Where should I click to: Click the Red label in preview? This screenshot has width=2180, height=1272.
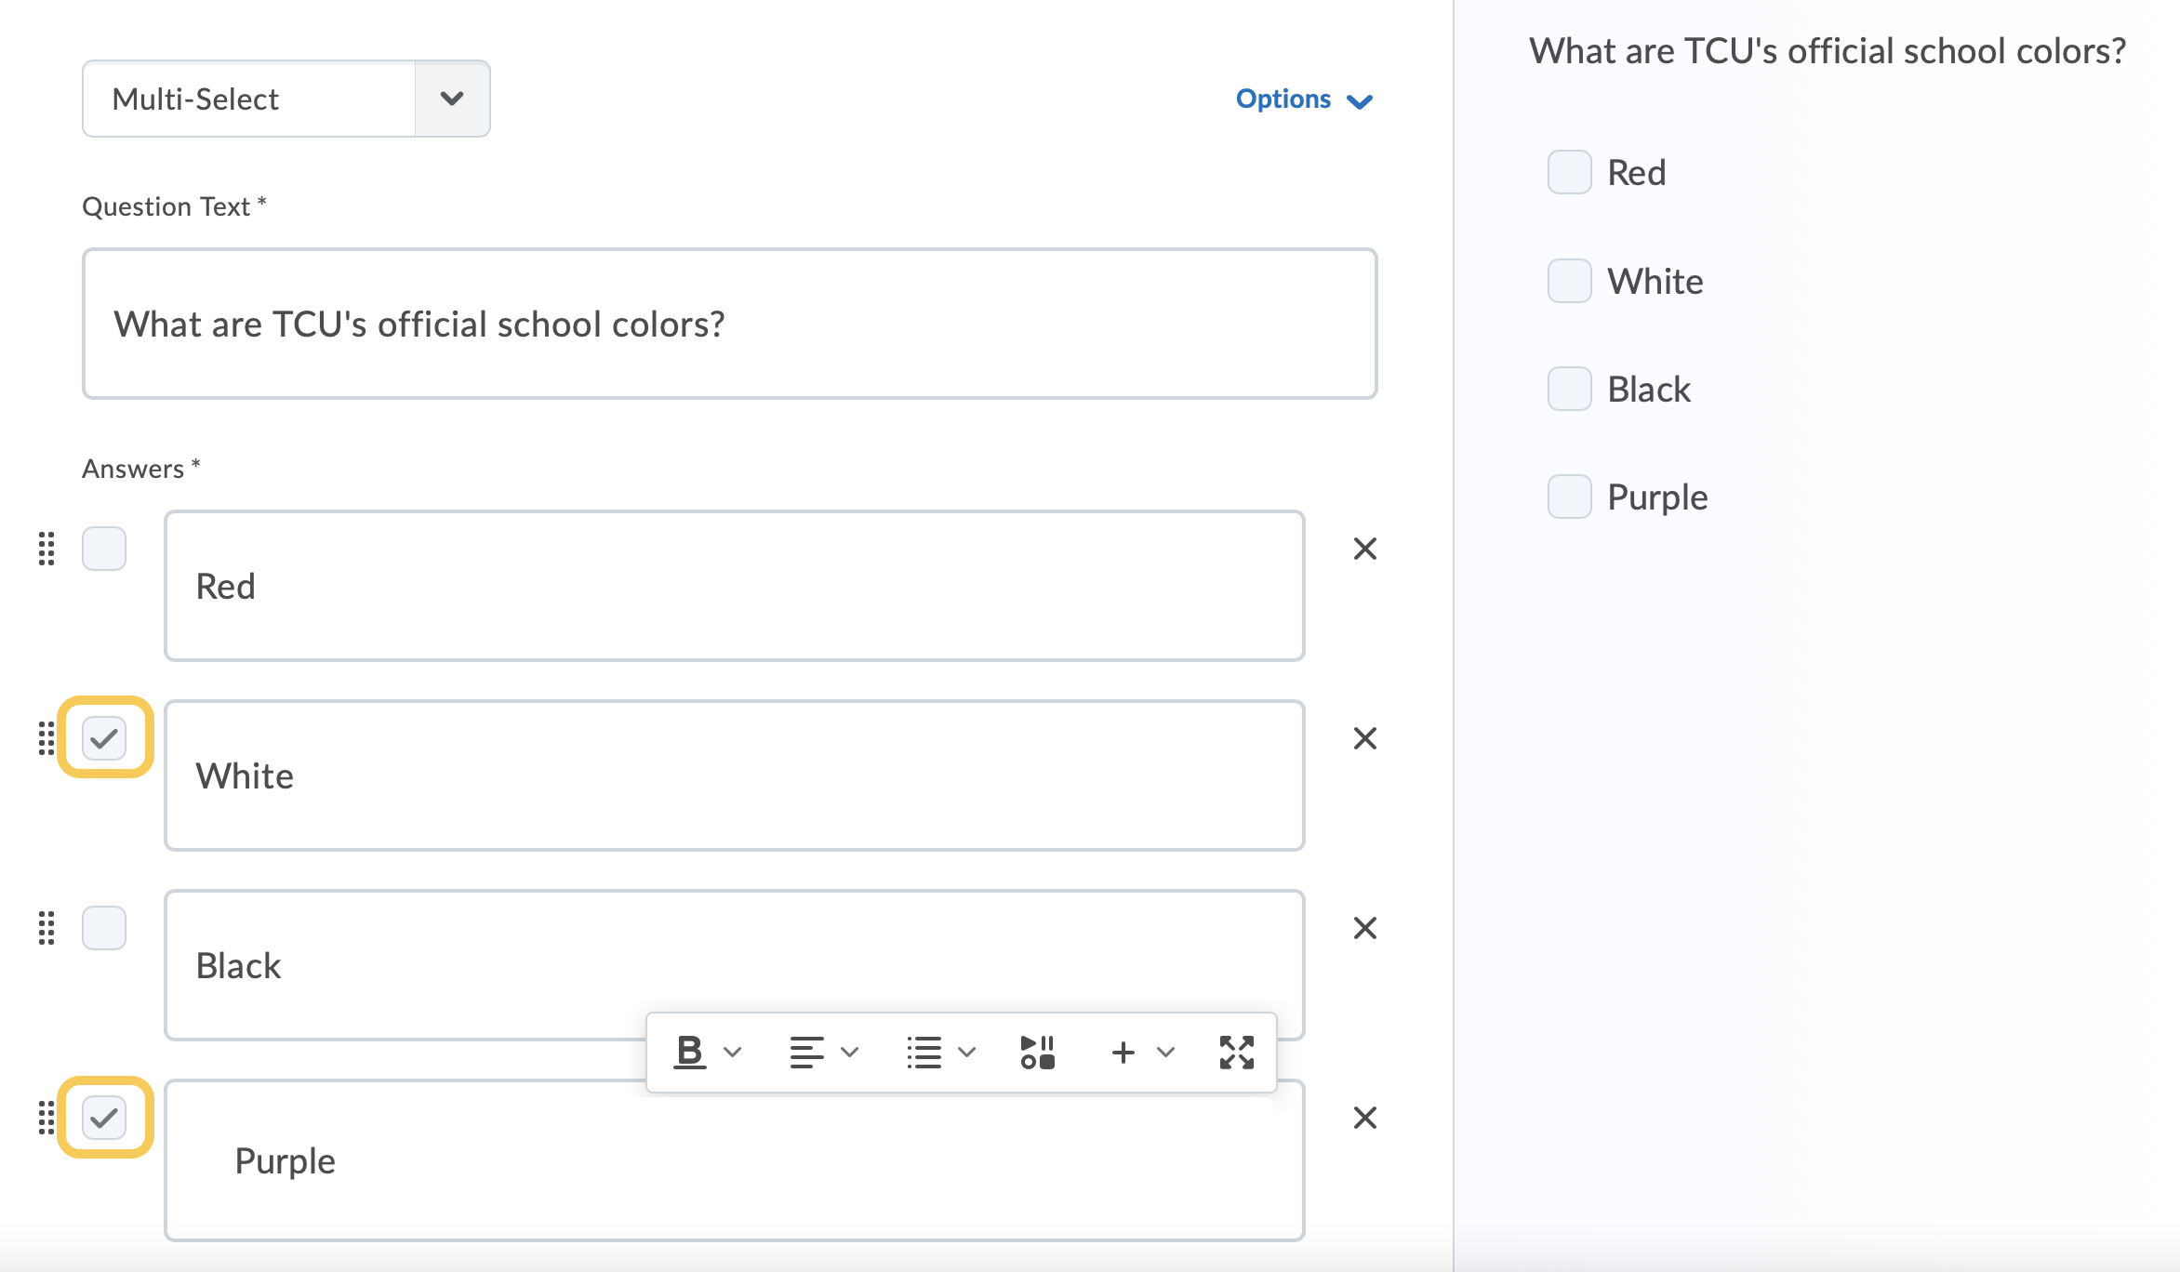pyautogui.click(x=1636, y=173)
